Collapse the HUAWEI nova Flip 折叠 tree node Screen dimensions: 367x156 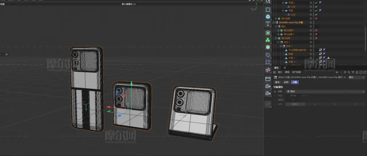click(x=274, y=22)
